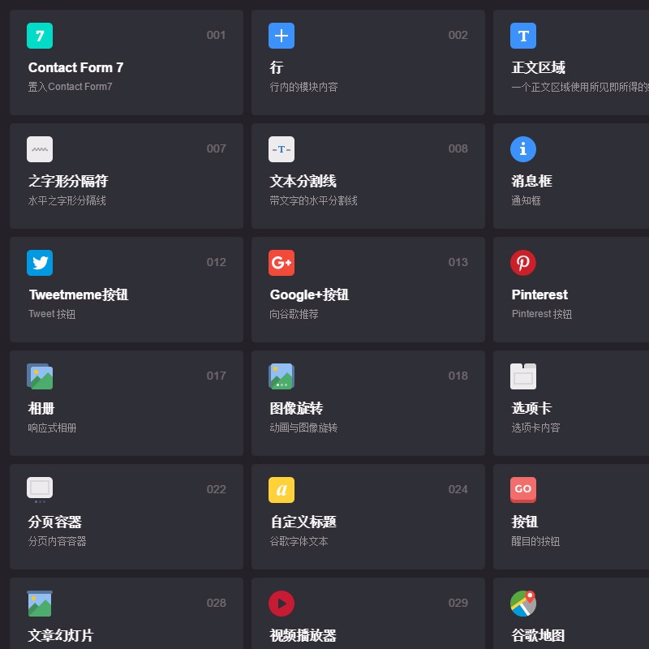Choose the 文本分割线 title
This screenshot has width=649, height=649.
(x=303, y=181)
